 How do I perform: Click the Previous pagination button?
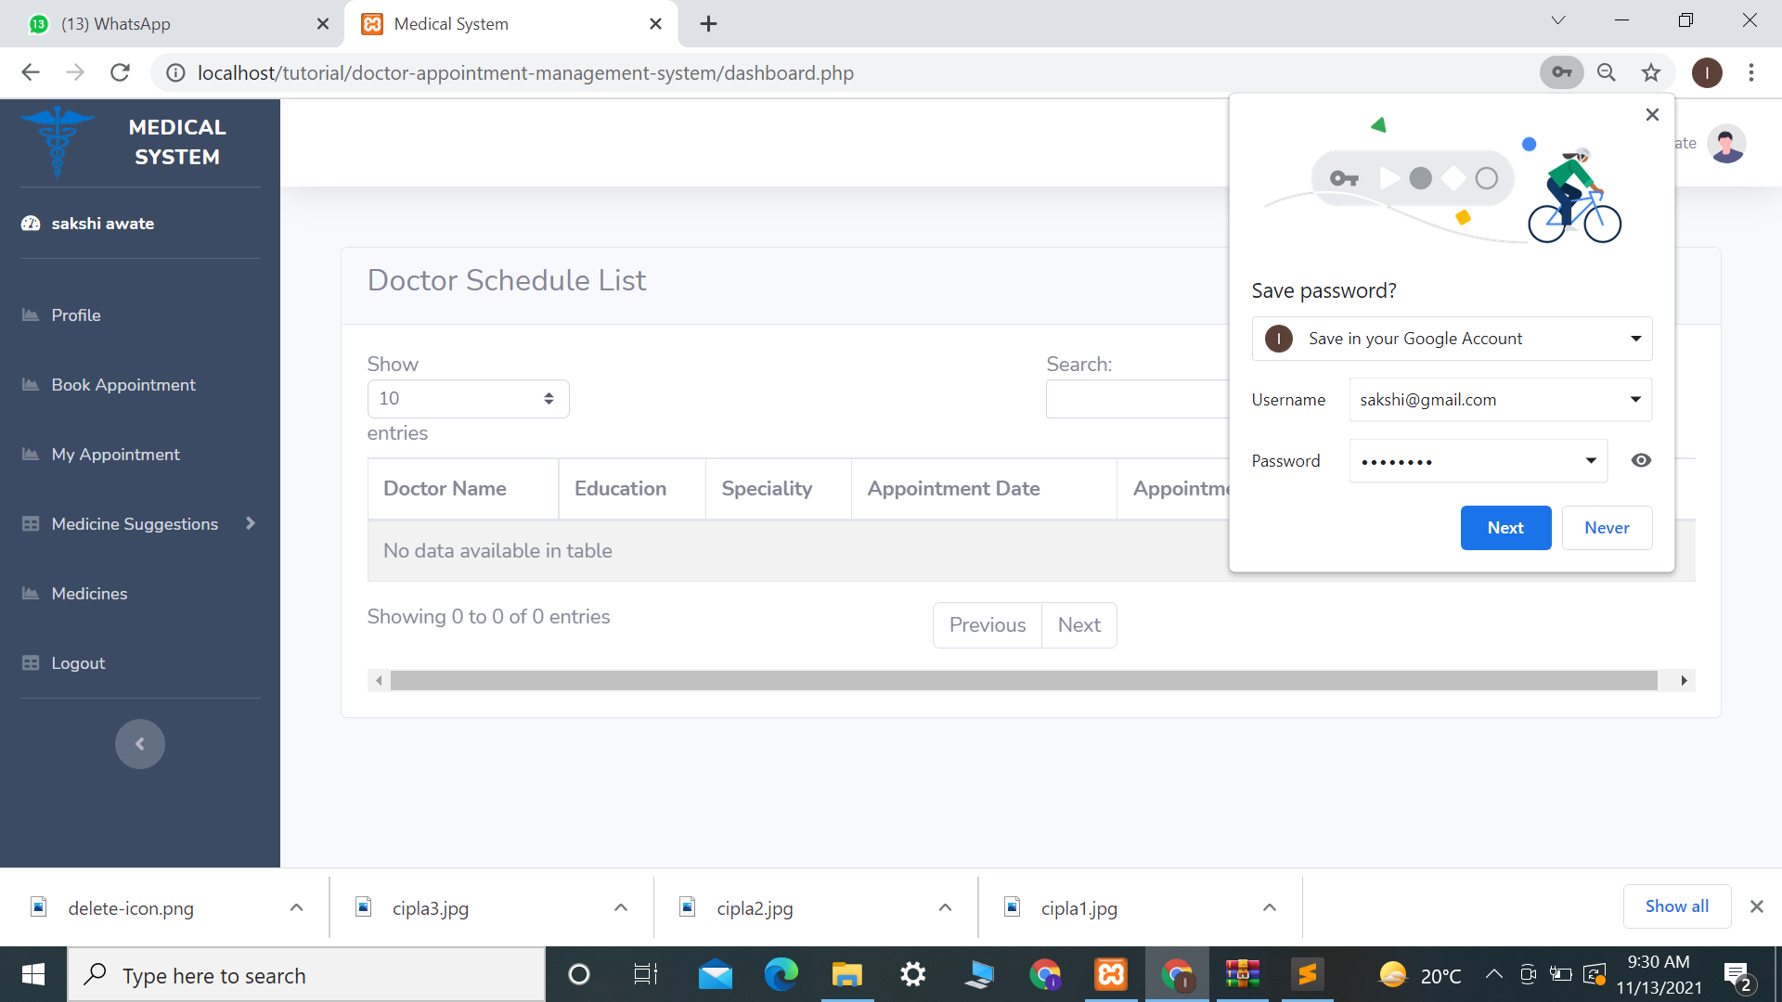[988, 625]
